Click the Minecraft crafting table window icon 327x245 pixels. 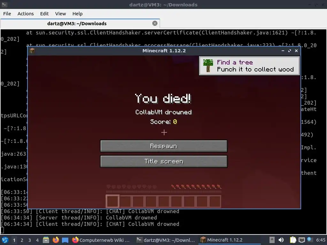pyautogui.click(x=32, y=51)
